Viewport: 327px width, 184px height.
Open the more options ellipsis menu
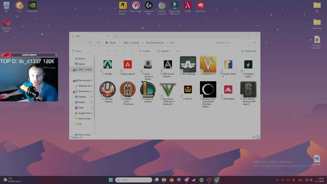pyautogui.click(x=178, y=51)
